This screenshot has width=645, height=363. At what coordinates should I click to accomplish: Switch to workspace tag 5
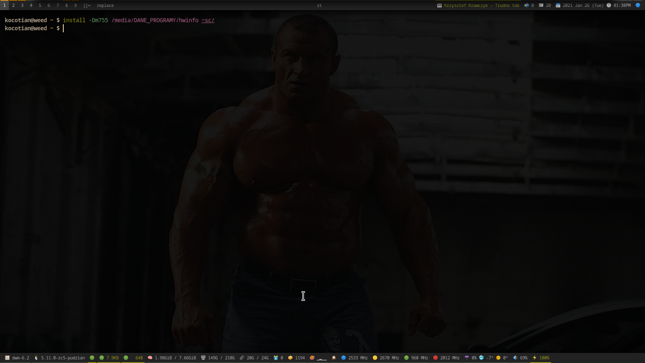(x=40, y=5)
